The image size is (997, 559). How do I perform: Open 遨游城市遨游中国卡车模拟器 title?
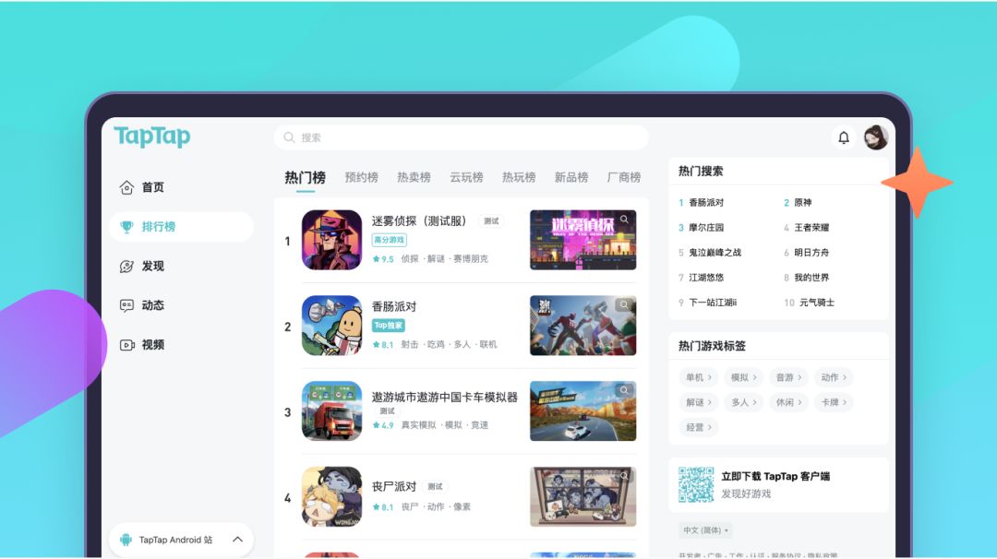444,397
